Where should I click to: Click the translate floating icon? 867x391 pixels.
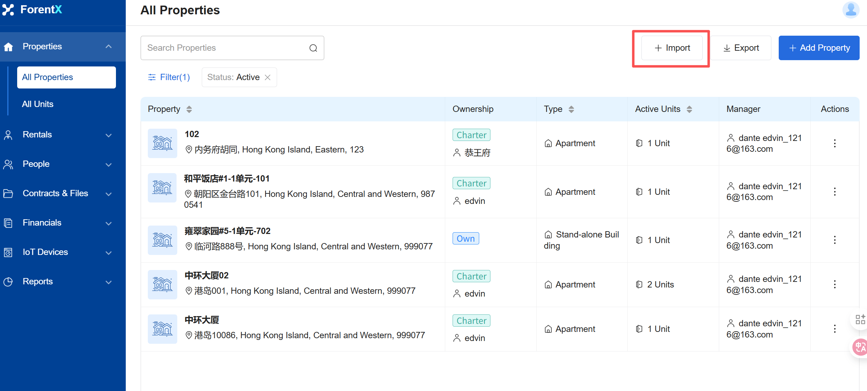[x=860, y=347]
